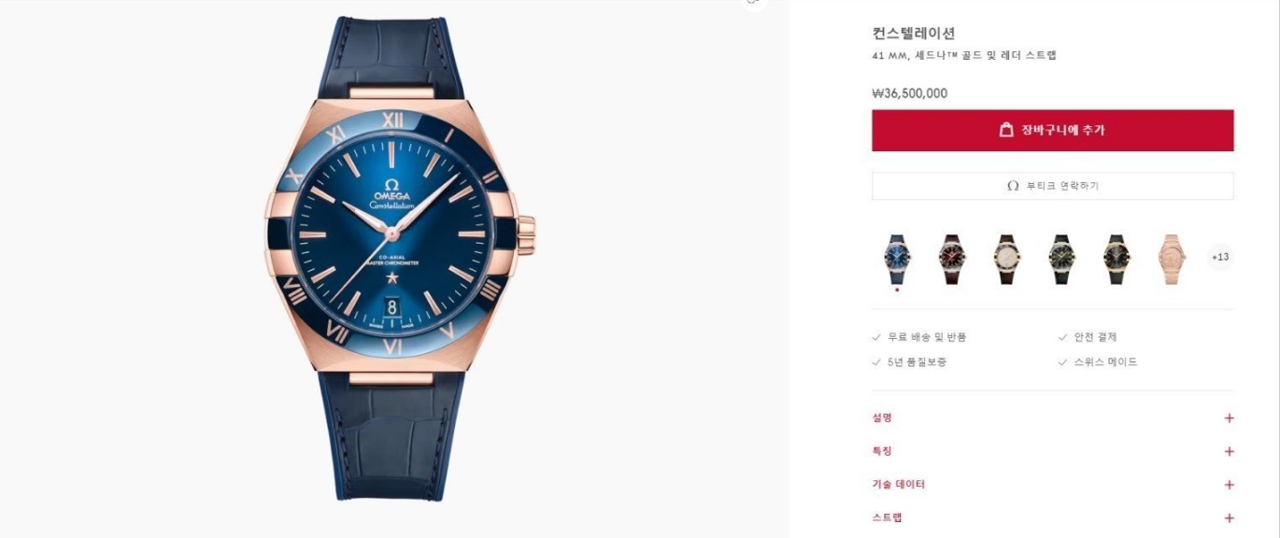Select the blue dial watch variant thumbnail
Image resolution: width=1280 pixels, height=538 pixels.
tap(897, 259)
